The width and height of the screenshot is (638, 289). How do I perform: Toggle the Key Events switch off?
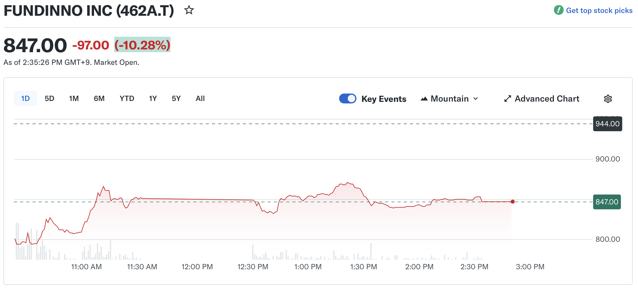tap(347, 98)
